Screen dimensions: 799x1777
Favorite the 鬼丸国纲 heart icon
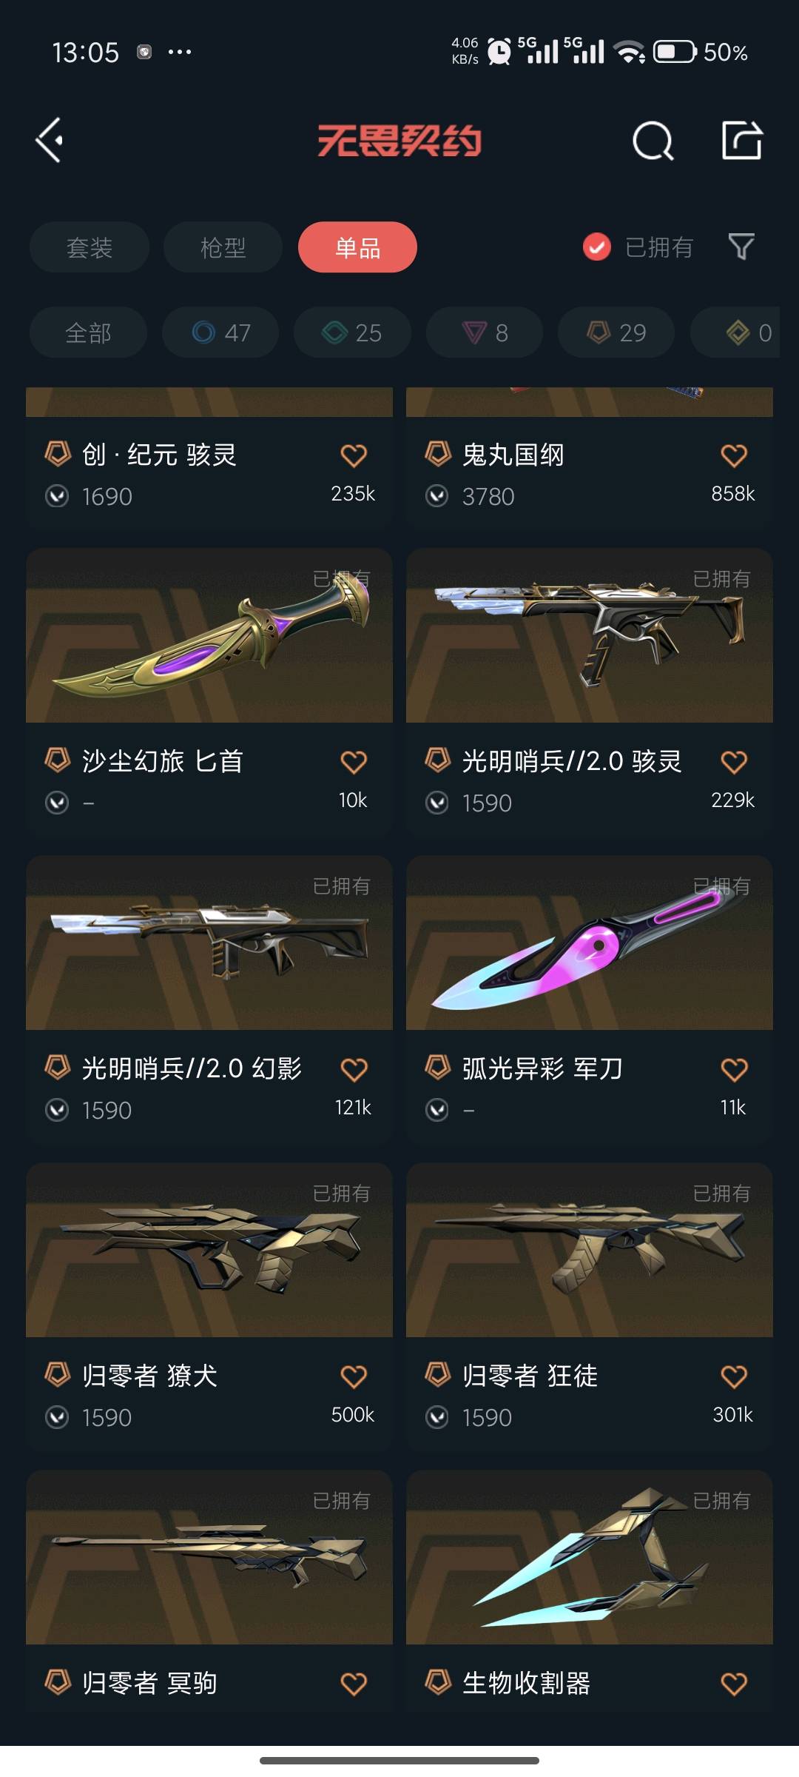[x=734, y=455]
